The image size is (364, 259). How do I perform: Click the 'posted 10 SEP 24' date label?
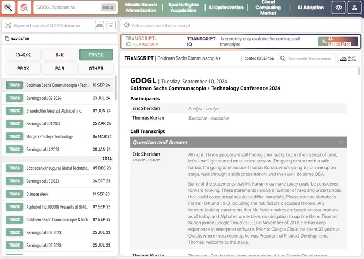(259, 58)
